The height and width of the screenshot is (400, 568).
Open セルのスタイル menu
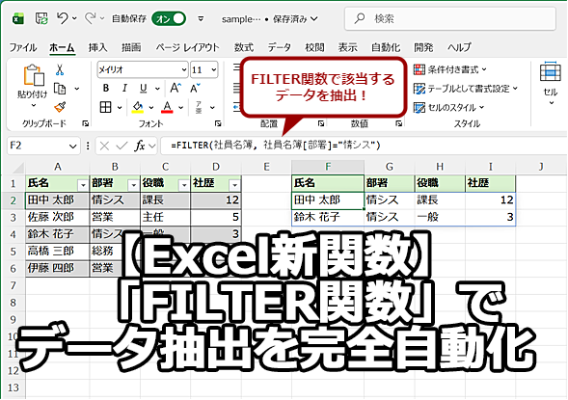pos(448,108)
